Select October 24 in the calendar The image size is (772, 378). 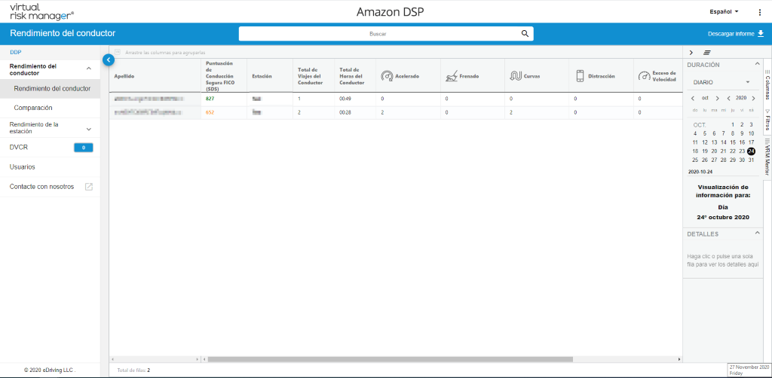click(751, 151)
